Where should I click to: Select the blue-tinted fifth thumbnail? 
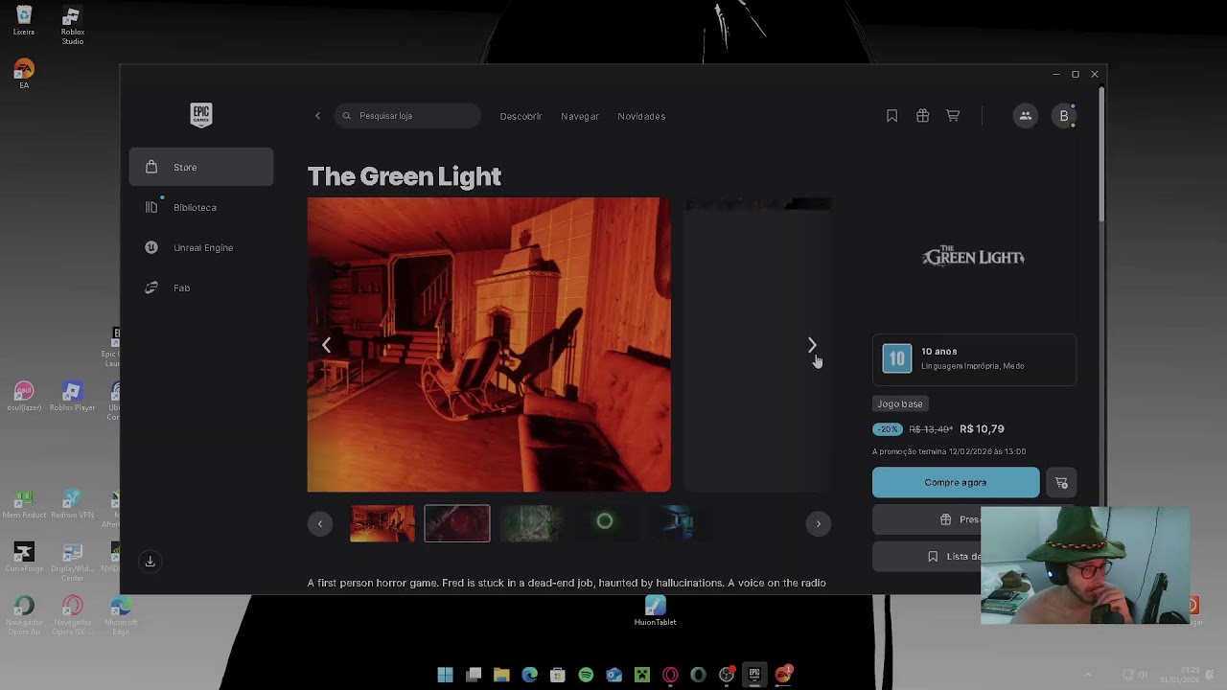(x=680, y=523)
